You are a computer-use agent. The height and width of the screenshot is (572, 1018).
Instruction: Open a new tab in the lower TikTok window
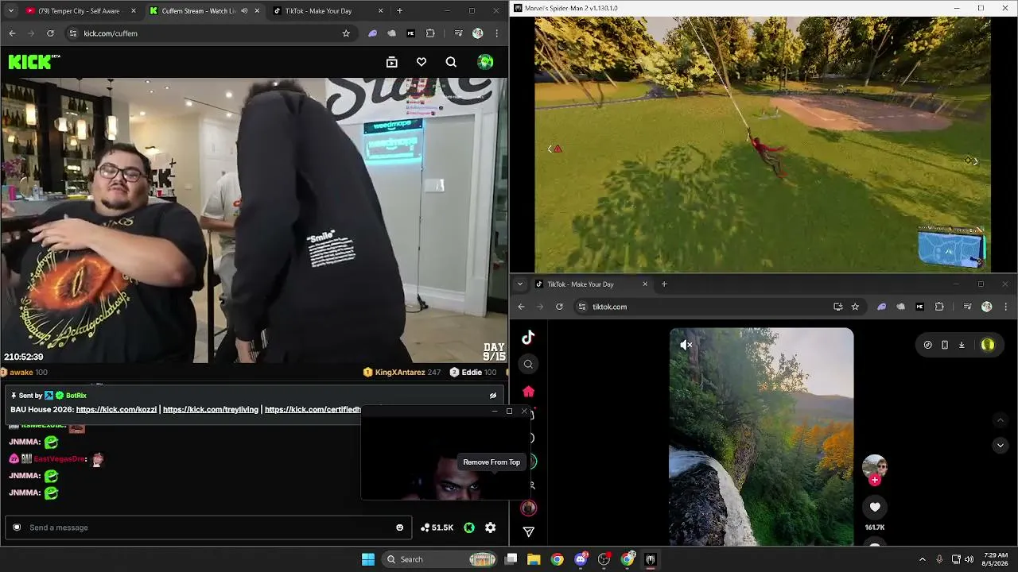664,284
